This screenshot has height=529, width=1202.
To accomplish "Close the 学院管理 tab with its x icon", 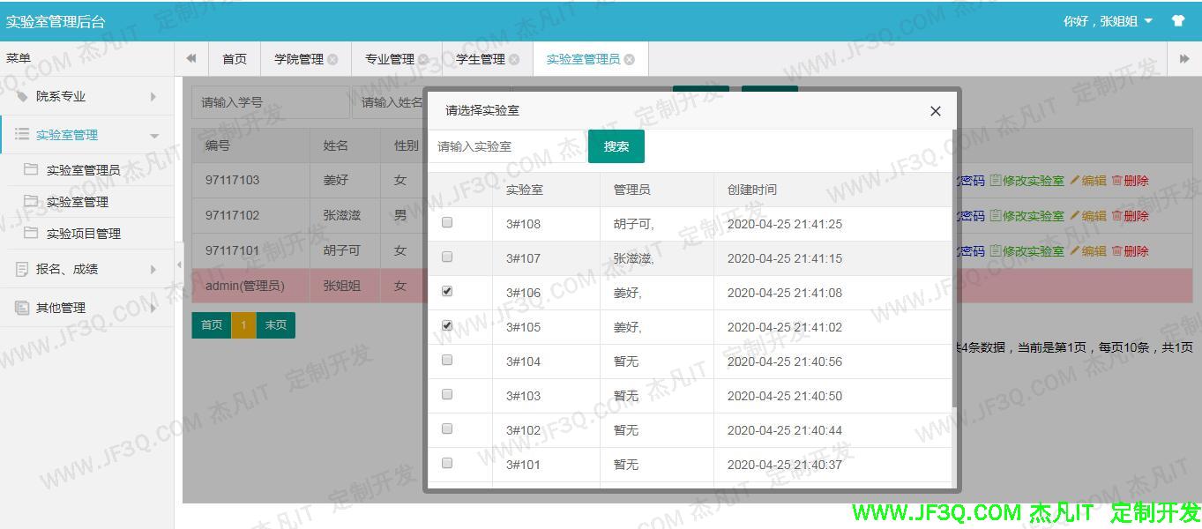I will [332, 60].
